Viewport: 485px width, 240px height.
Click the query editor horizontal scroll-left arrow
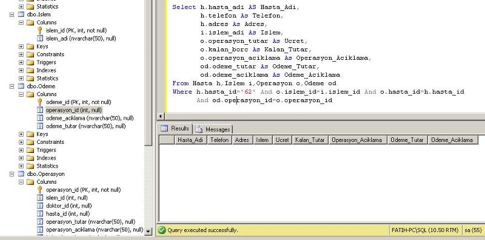click(160, 116)
